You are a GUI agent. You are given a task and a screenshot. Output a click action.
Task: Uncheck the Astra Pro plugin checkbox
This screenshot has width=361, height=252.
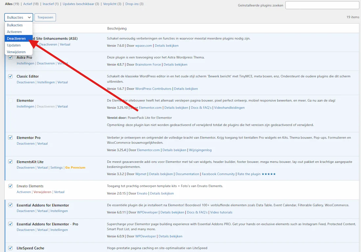coord(11,57)
